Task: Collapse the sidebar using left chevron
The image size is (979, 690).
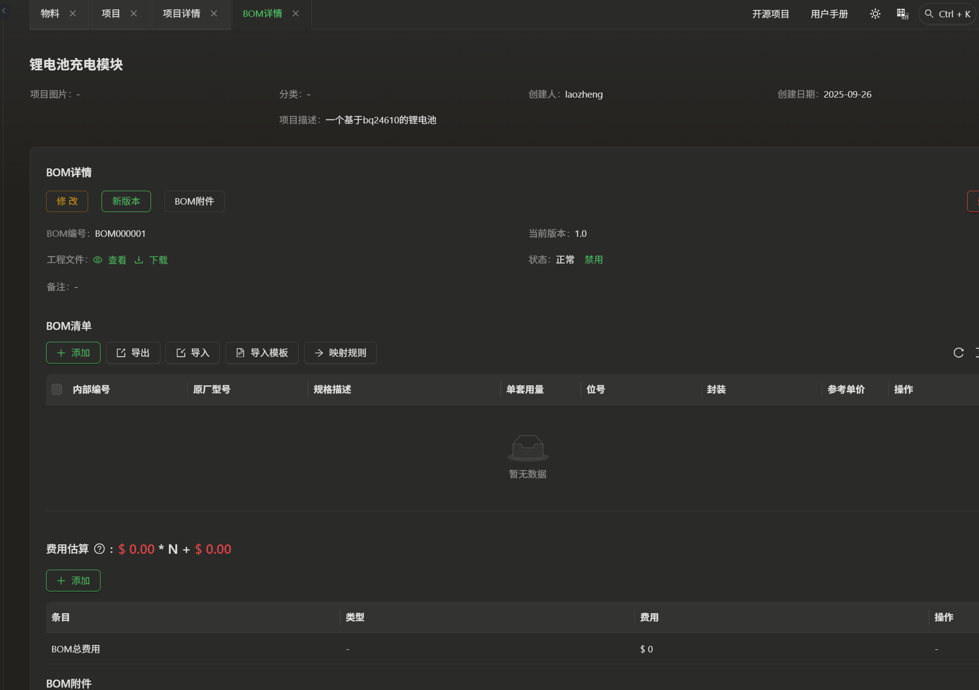Action: pos(4,10)
